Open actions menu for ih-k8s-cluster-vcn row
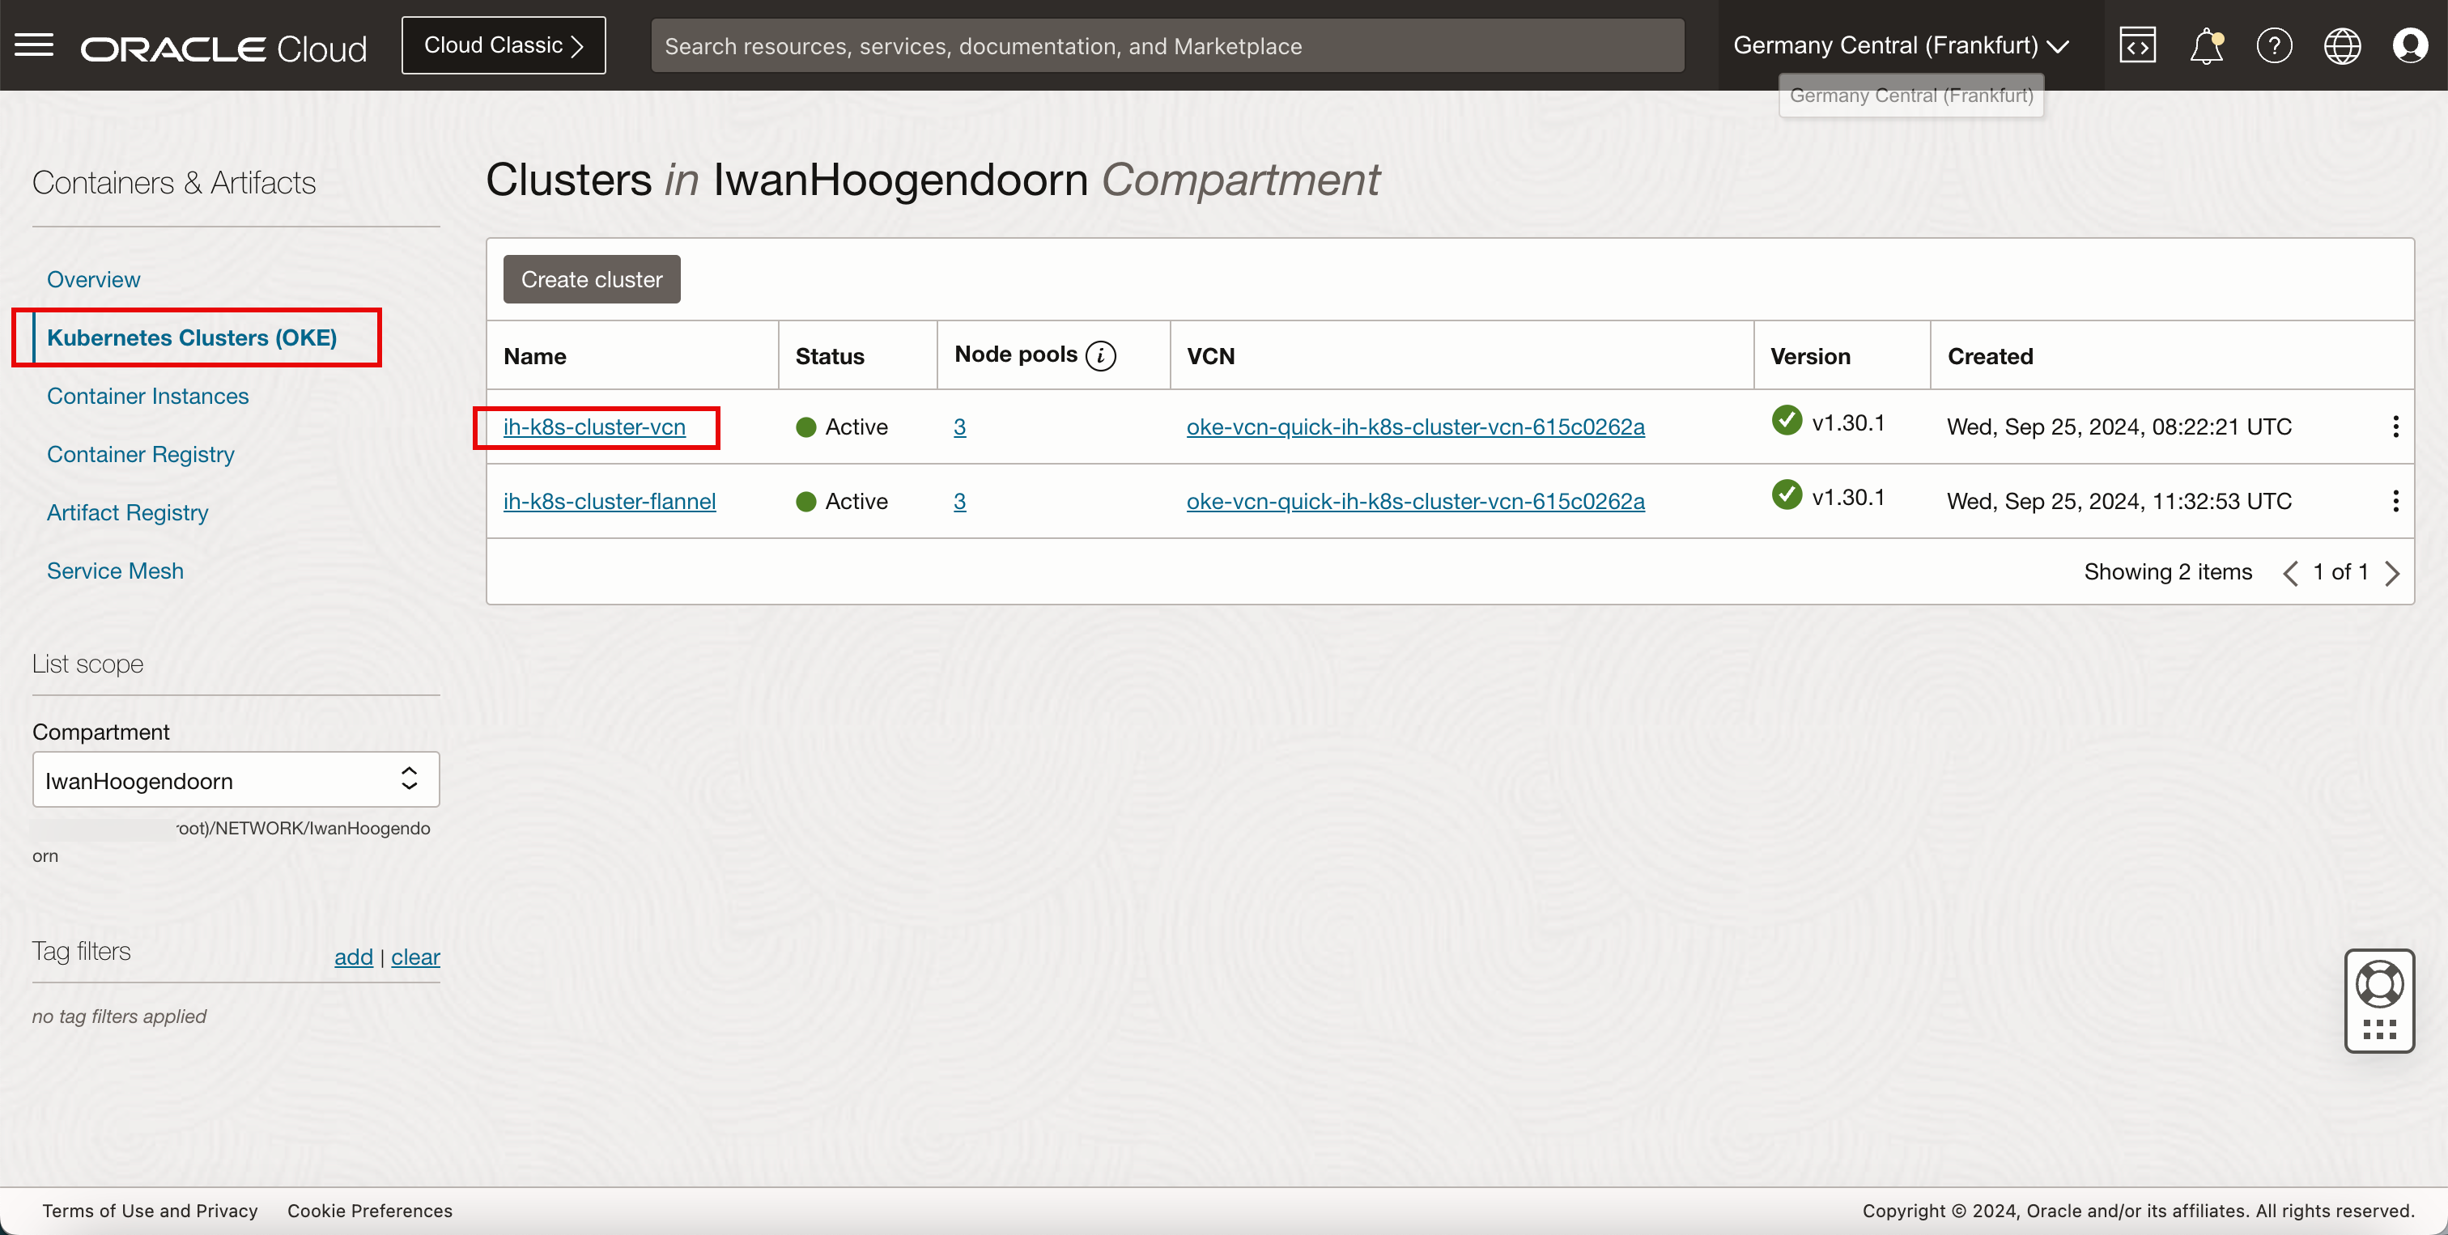This screenshot has width=2448, height=1235. 2395,427
